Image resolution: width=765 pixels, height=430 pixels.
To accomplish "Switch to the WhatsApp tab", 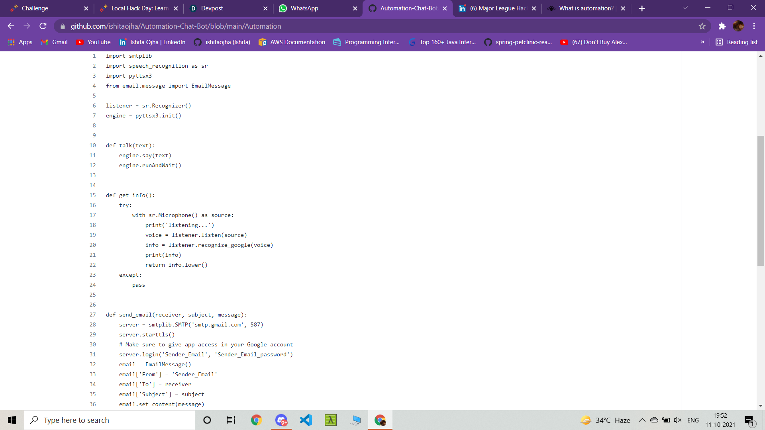I will click(304, 8).
